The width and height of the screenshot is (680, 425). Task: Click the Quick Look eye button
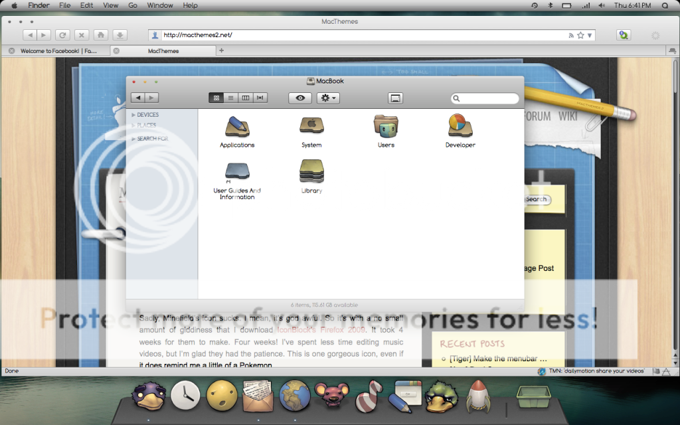300,98
